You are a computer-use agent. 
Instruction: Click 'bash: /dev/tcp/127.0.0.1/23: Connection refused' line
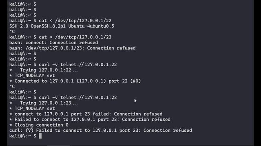[x=73, y=48]
